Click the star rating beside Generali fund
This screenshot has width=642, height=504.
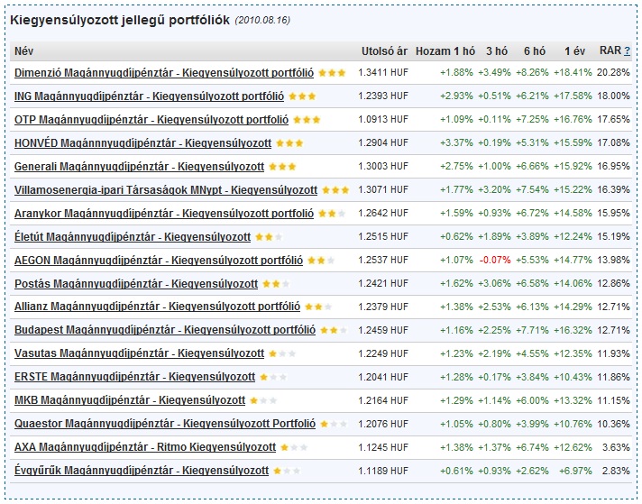click(x=282, y=167)
